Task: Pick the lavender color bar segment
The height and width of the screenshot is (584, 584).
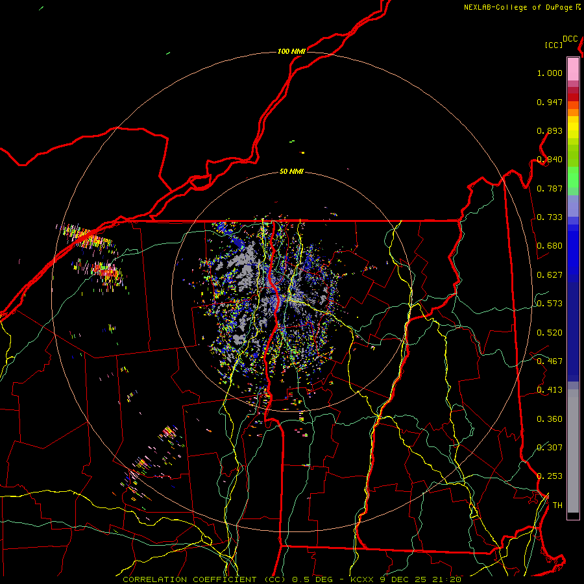Action: click(x=573, y=206)
